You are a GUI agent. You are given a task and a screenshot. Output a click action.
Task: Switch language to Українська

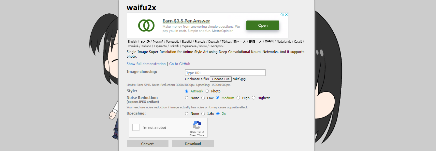(189, 46)
